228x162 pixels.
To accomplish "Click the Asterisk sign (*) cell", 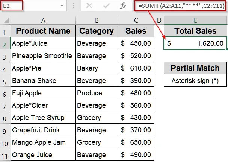I will pyautogui.click(x=195, y=80).
